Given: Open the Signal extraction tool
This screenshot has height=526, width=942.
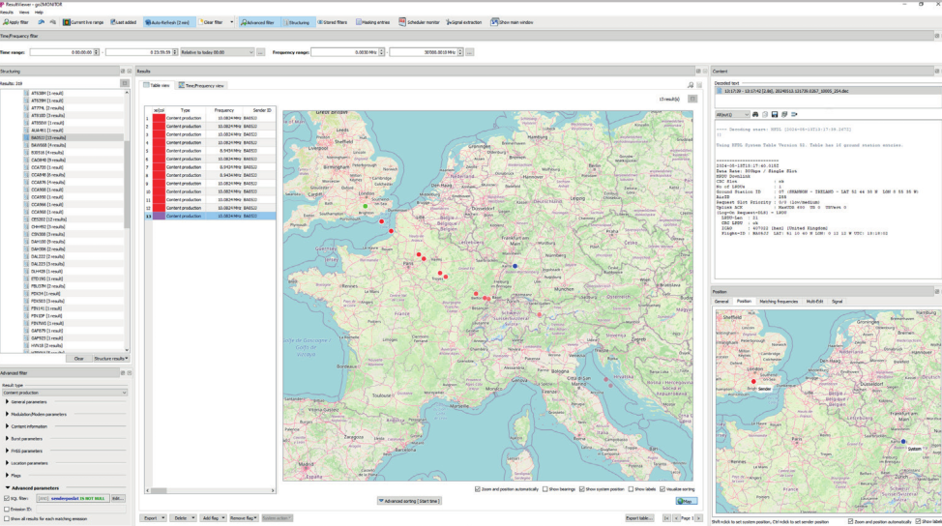Looking at the screenshot, I should point(465,21).
